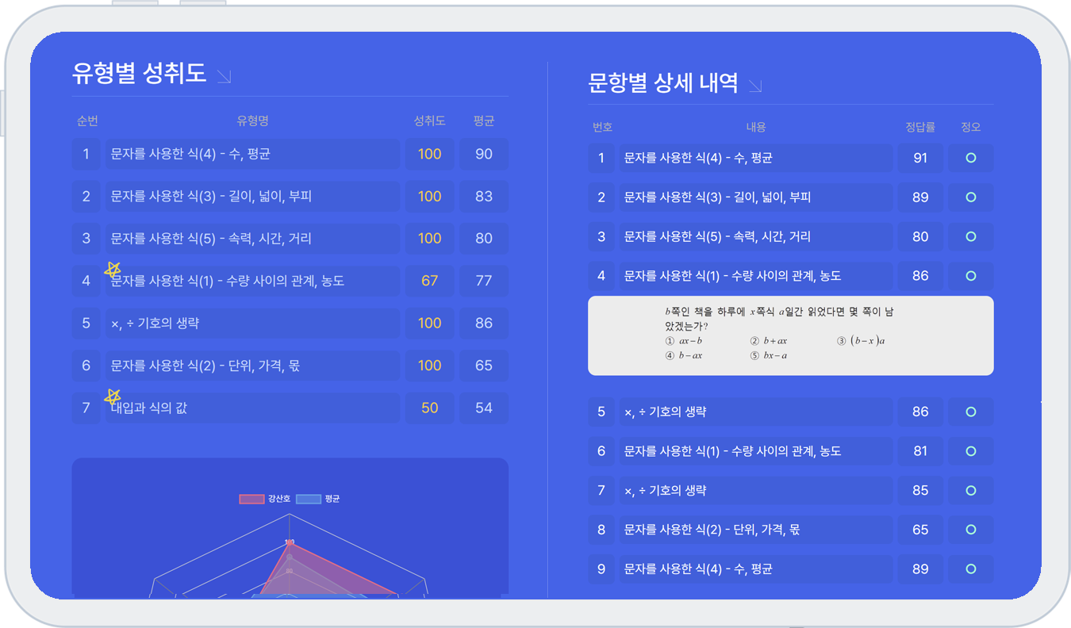Click the star on 대입과 식의 값 row
This screenshot has height=628, width=1071.
point(113,396)
